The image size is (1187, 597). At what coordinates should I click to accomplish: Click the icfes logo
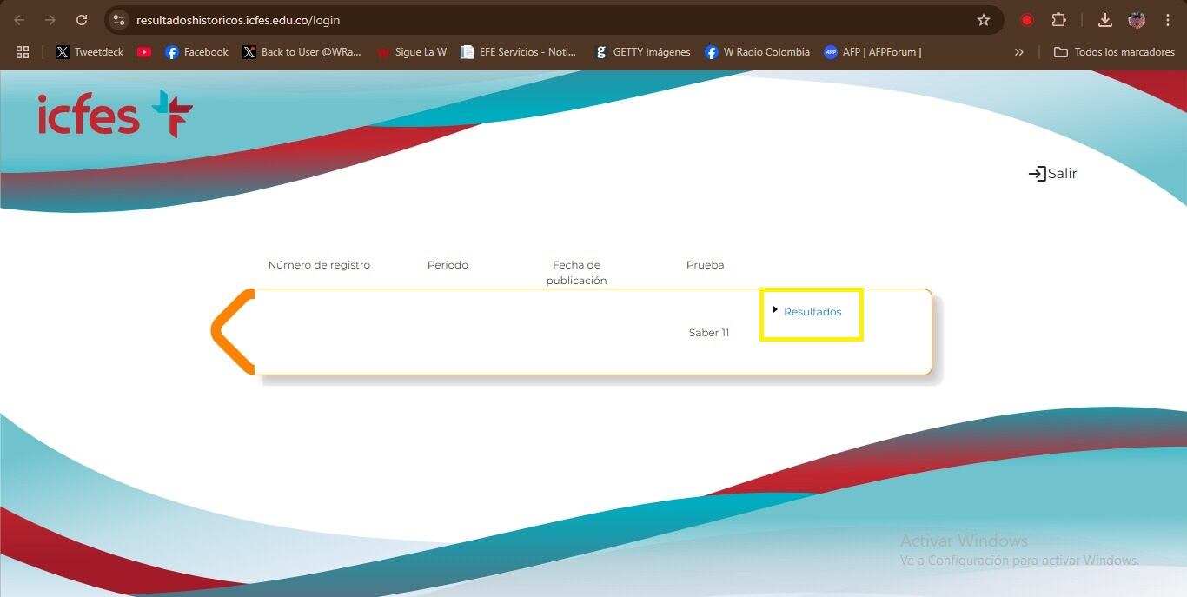pos(115,115)
